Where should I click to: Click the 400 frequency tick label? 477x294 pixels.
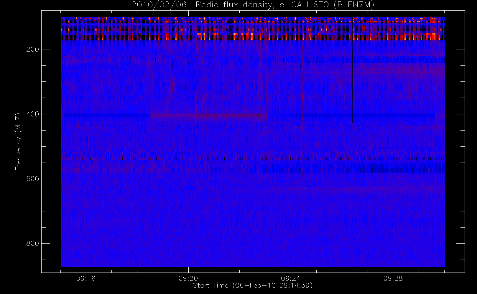[33, 114]
